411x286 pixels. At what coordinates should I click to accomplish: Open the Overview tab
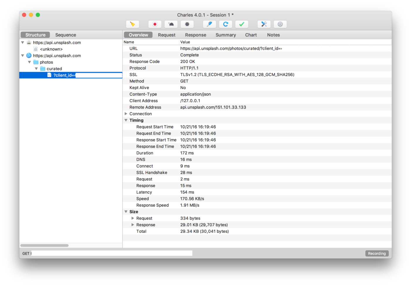[x=138, y=35]
